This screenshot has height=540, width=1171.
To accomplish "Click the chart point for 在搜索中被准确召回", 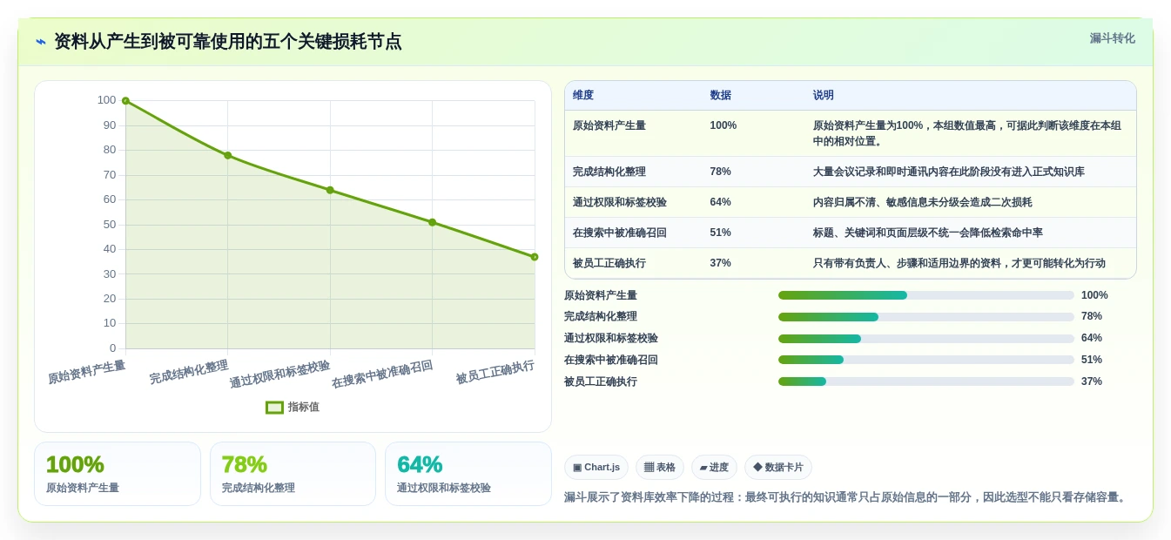I will 432,222.
